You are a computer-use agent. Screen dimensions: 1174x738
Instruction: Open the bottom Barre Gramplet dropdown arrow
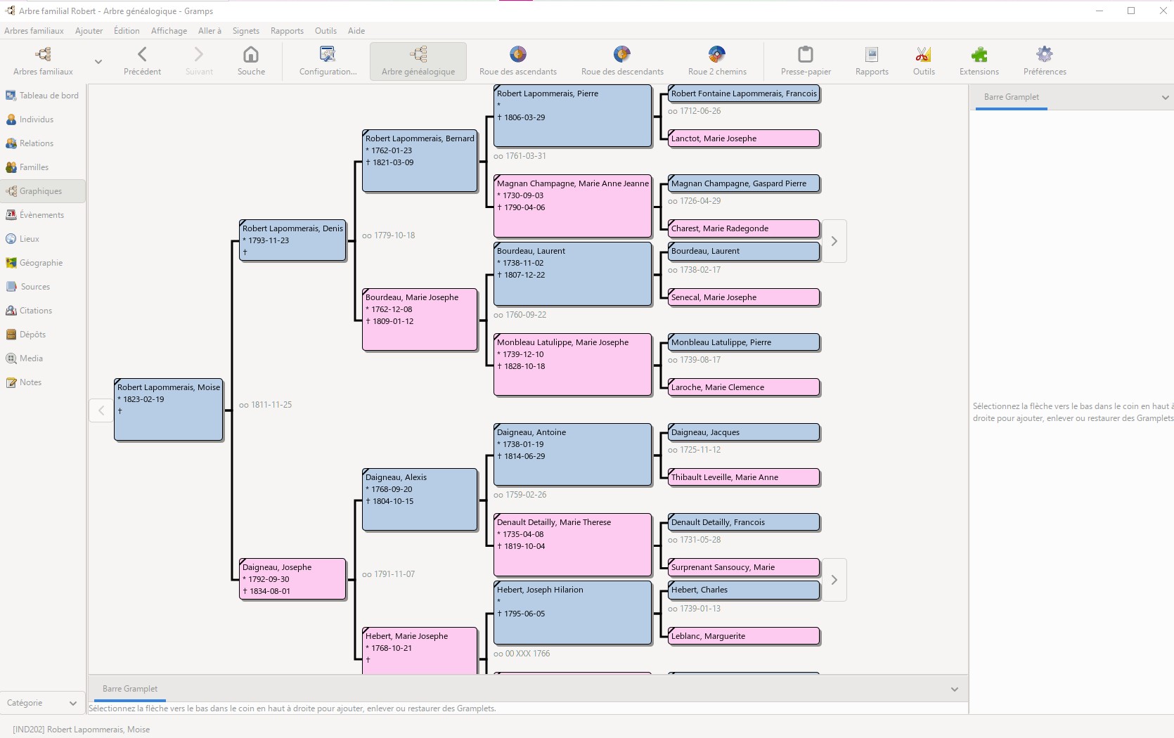(x=954, y=690)
